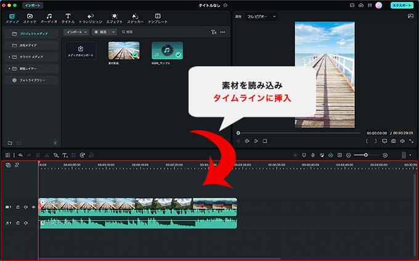Select the pier video thumbnail
This screenshot has width=419, height=261.
[124, 50]
